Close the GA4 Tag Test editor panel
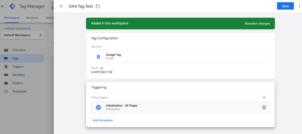302x134 pixels. pyautogui.click(x=61, y=6)
